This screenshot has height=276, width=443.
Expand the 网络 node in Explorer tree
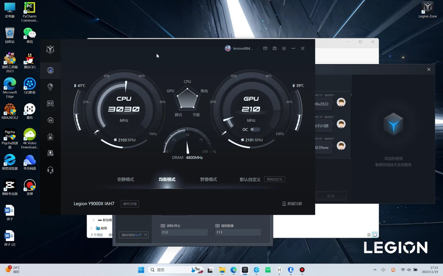(91, 228)
